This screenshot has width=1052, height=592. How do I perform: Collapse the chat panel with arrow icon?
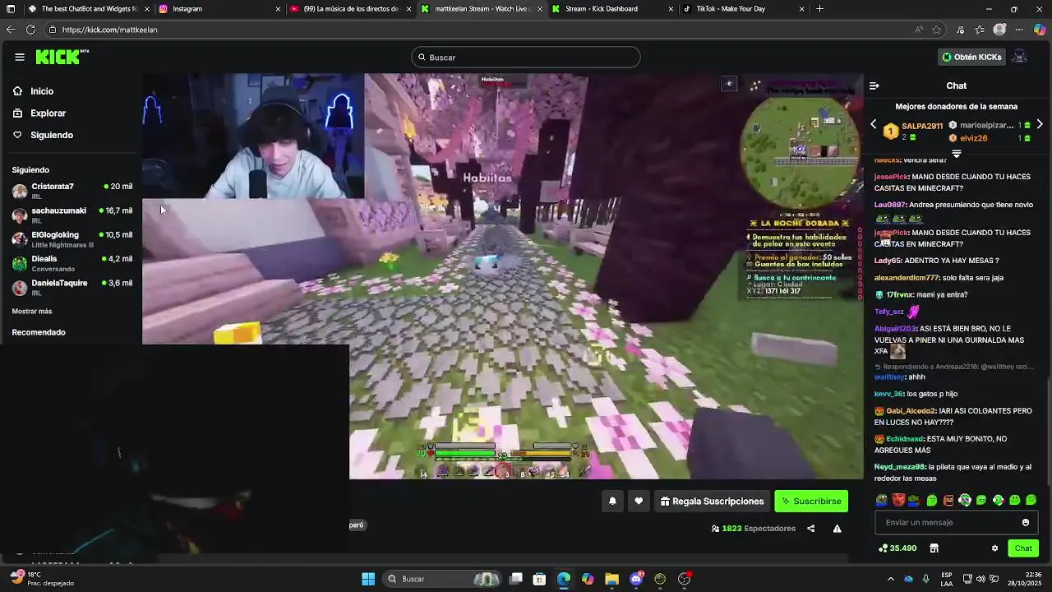point(874,86)
